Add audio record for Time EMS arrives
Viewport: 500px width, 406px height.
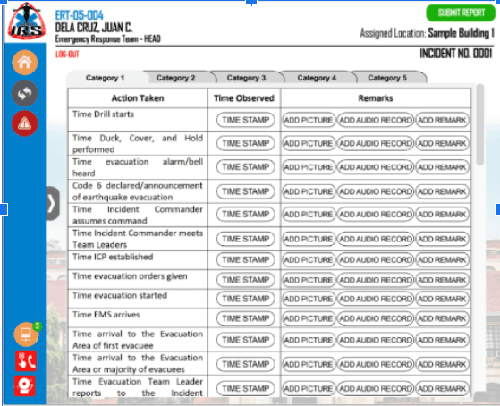coord(376,318)
